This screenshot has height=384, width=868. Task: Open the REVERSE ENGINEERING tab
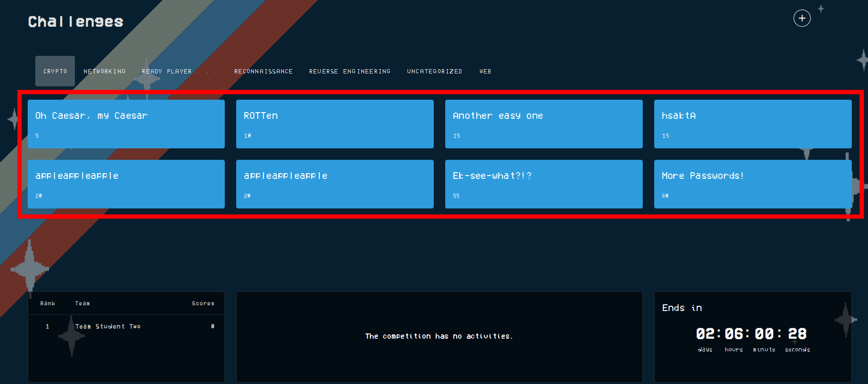point(350,71)
